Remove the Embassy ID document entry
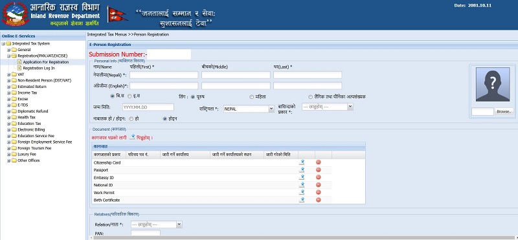The image size is (518, 240). point(318,177)
